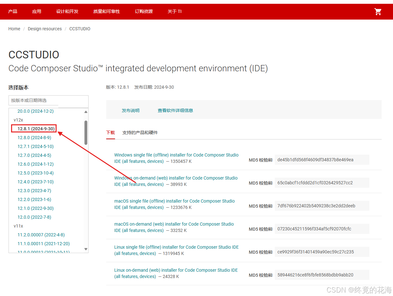Click the version list scroll-up arrow
The height and width of the screenshot is (296, 393).
click(x=86, y=112)
